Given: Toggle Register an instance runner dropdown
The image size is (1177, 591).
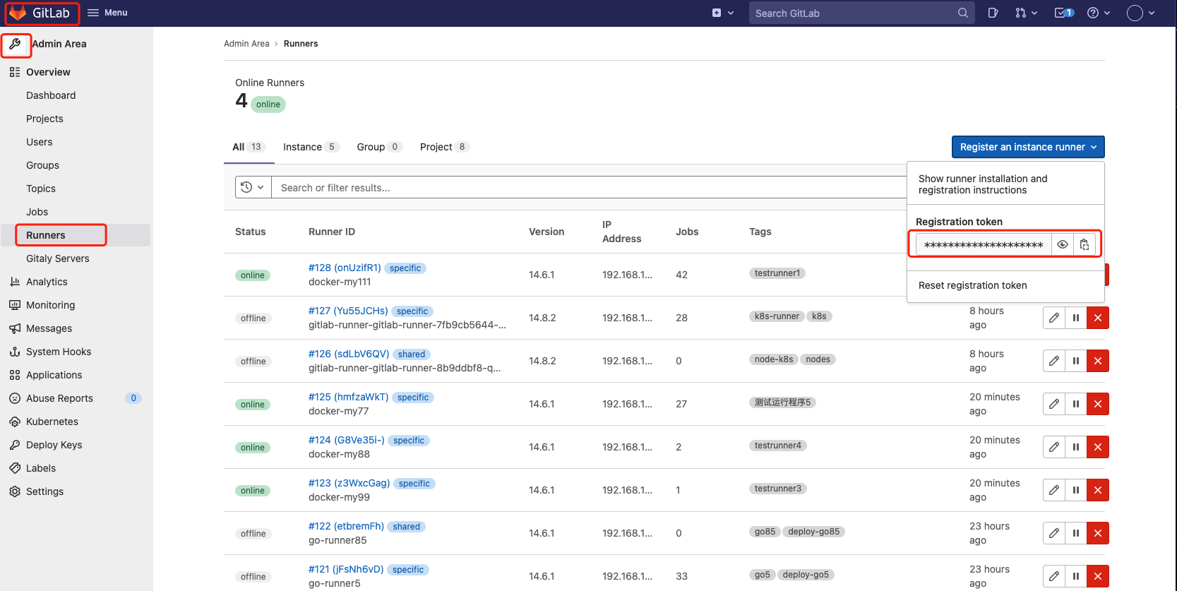Looking at the screenshot, I should (1028, 147).
